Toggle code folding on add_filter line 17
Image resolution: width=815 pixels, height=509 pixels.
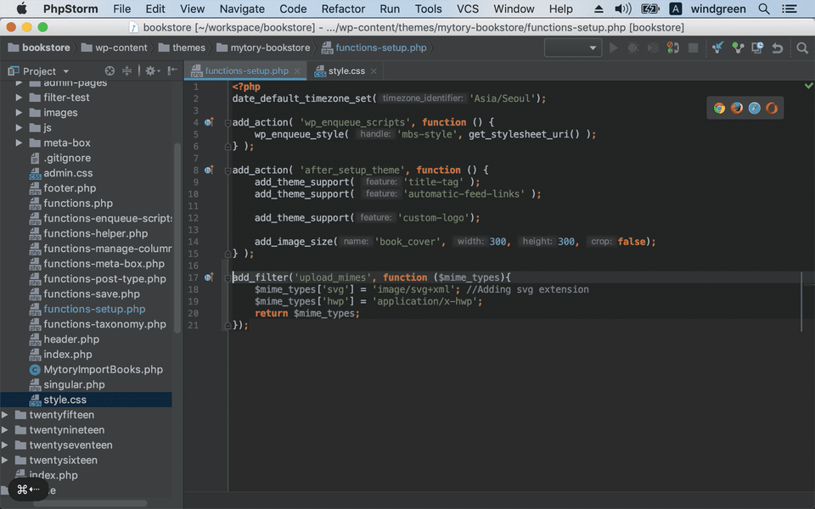point(228,277)
